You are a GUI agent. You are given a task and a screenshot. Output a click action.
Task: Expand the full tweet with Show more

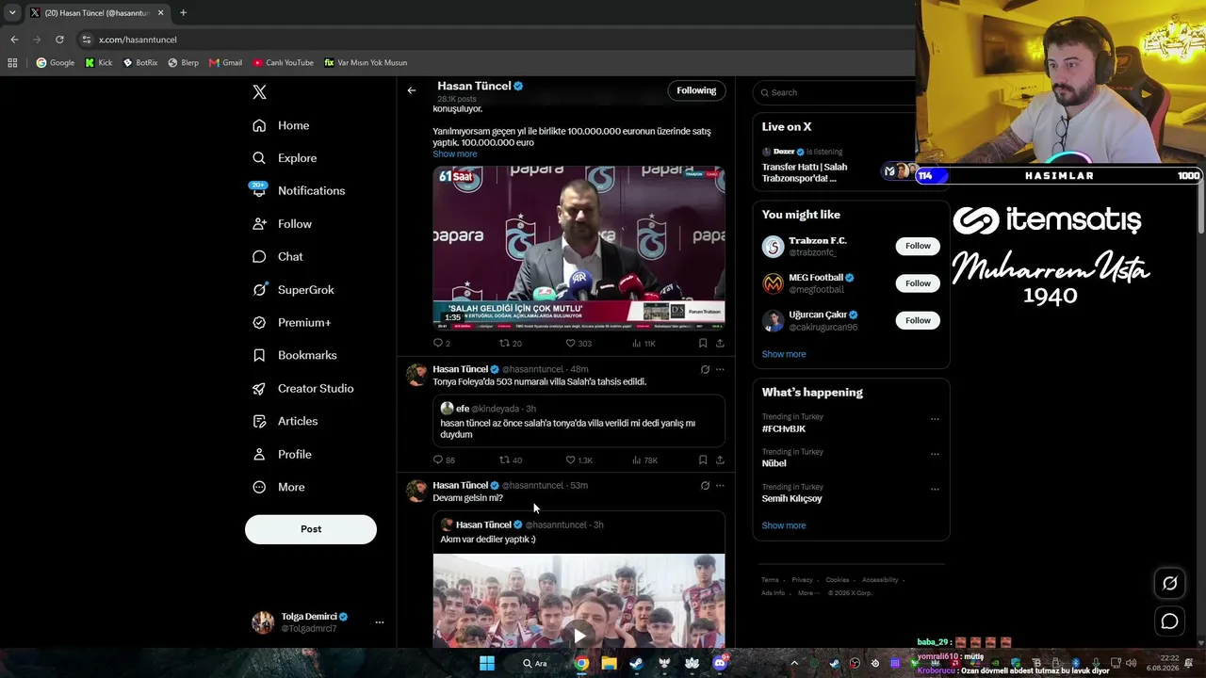point(455,154)
